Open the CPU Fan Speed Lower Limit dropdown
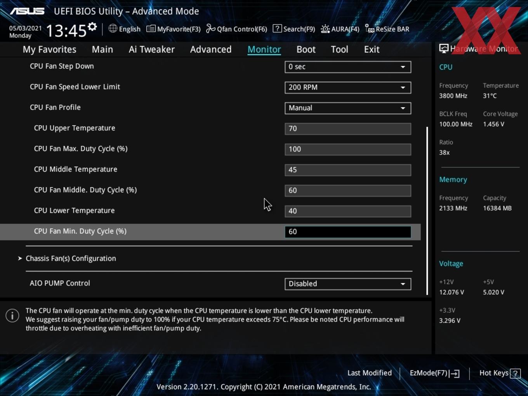 (348, 87)
